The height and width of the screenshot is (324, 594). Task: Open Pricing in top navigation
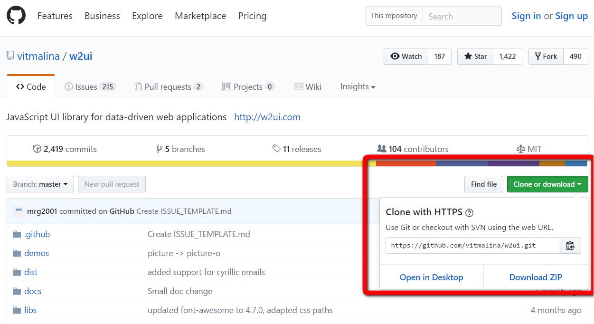click(x=252, y=16)
